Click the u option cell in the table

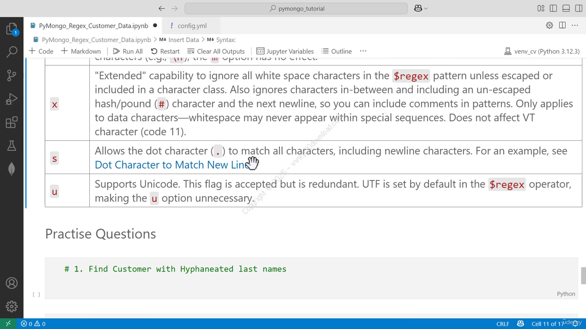(67, 191)
